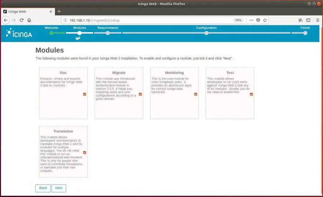Show site information icon in address bar

pyautogui.click(x=65, y=20)
